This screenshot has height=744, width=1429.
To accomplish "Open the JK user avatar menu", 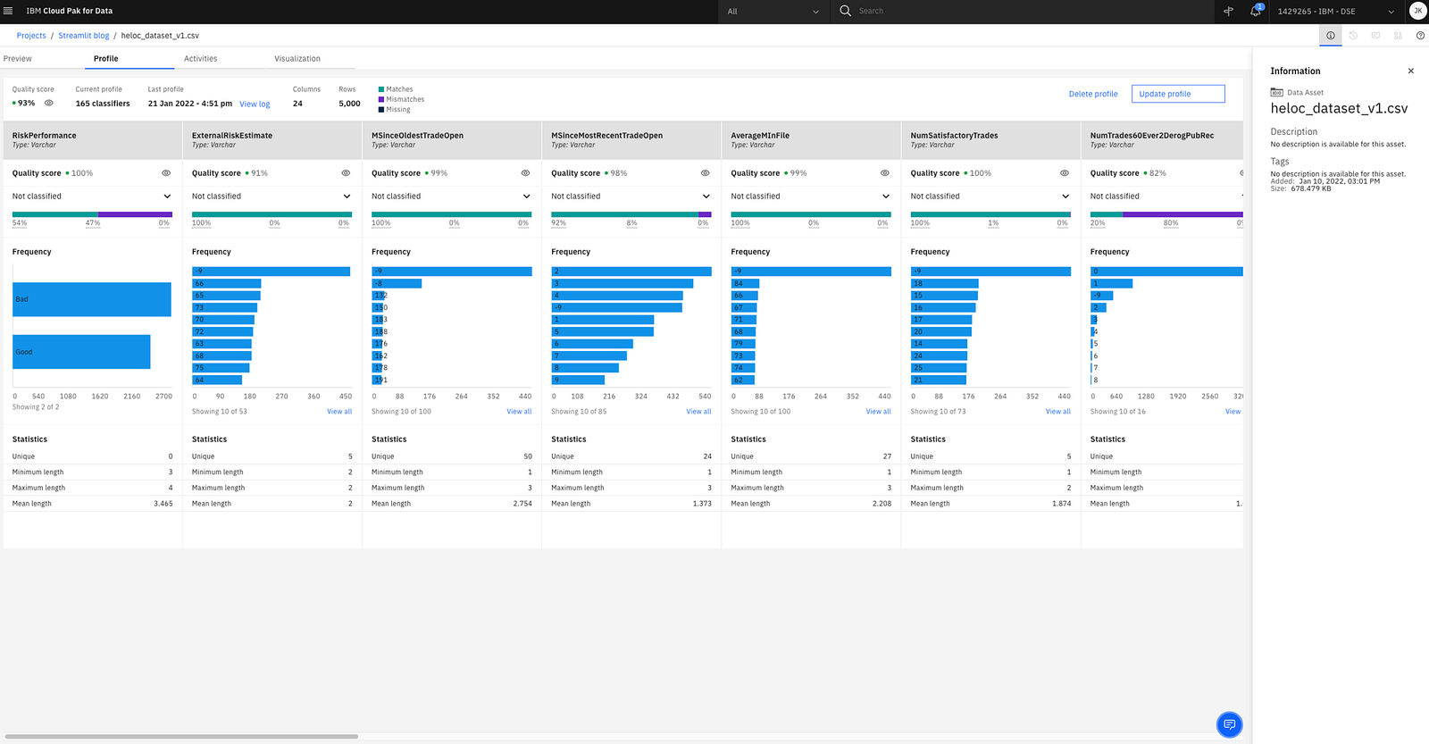I will click(1417, 11).
